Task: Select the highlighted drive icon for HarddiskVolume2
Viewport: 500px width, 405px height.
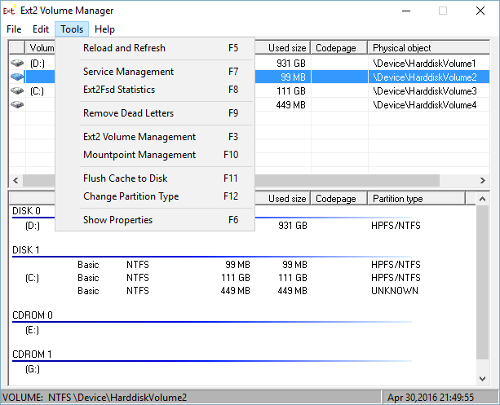Action: coord(17,77)
